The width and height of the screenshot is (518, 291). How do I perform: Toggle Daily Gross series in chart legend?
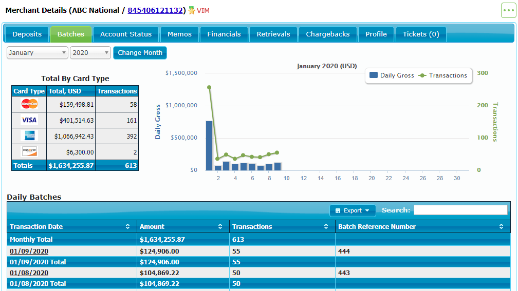coord(392,75)
